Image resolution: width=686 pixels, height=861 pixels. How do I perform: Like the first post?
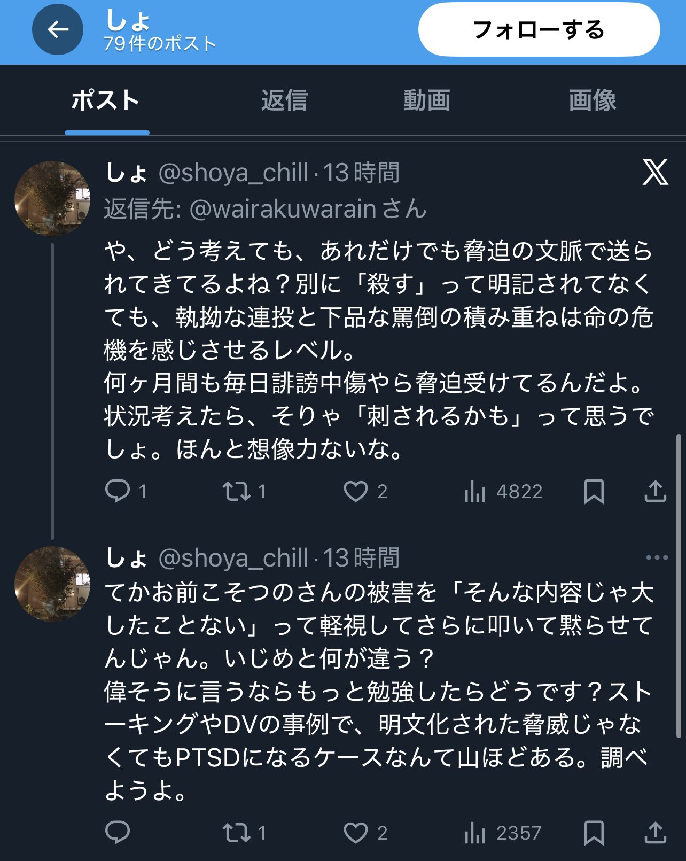coord(356,491)
